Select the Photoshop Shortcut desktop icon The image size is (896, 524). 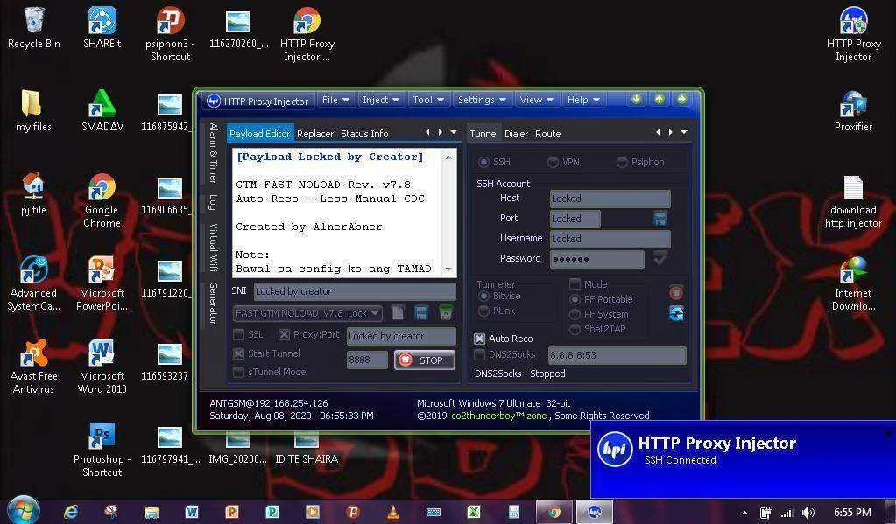pos(102,450)
